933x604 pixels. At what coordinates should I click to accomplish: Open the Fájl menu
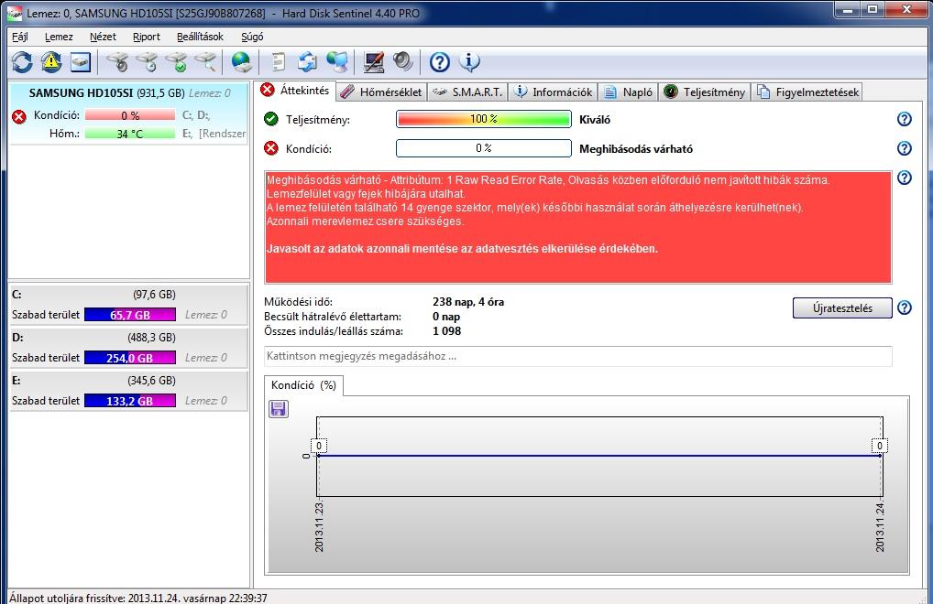(20, 37)
